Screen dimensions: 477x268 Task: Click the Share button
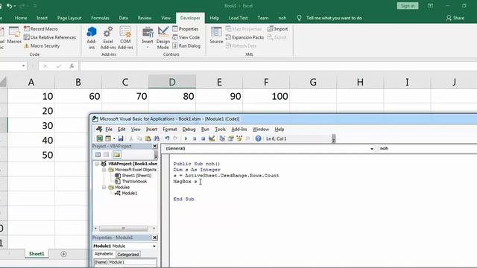(455, 18)
